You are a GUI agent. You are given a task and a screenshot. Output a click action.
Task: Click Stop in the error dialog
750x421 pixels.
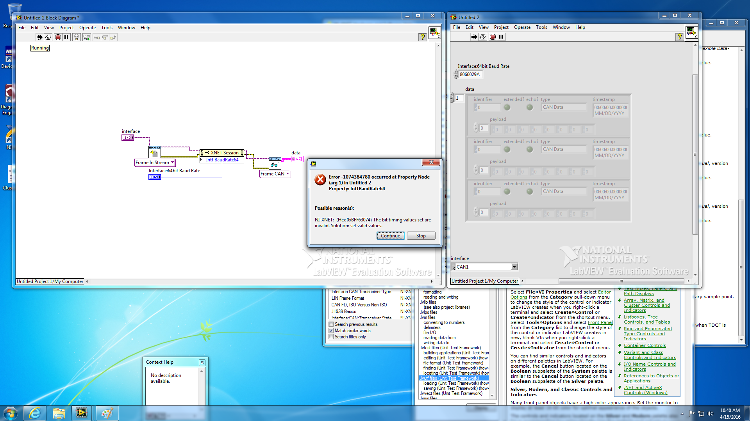(421, 236)
